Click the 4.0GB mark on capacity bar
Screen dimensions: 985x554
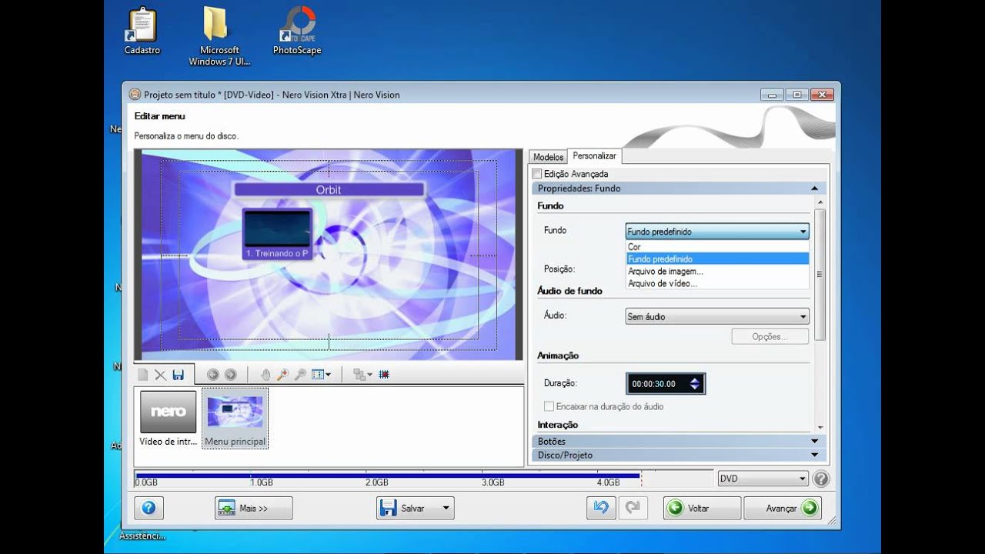pos(608,482)
